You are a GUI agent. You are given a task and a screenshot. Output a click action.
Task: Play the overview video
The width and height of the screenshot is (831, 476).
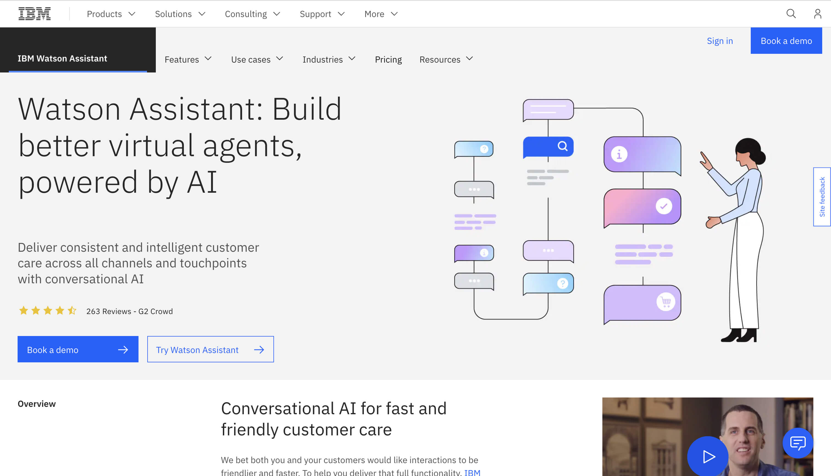coord(708,457)
